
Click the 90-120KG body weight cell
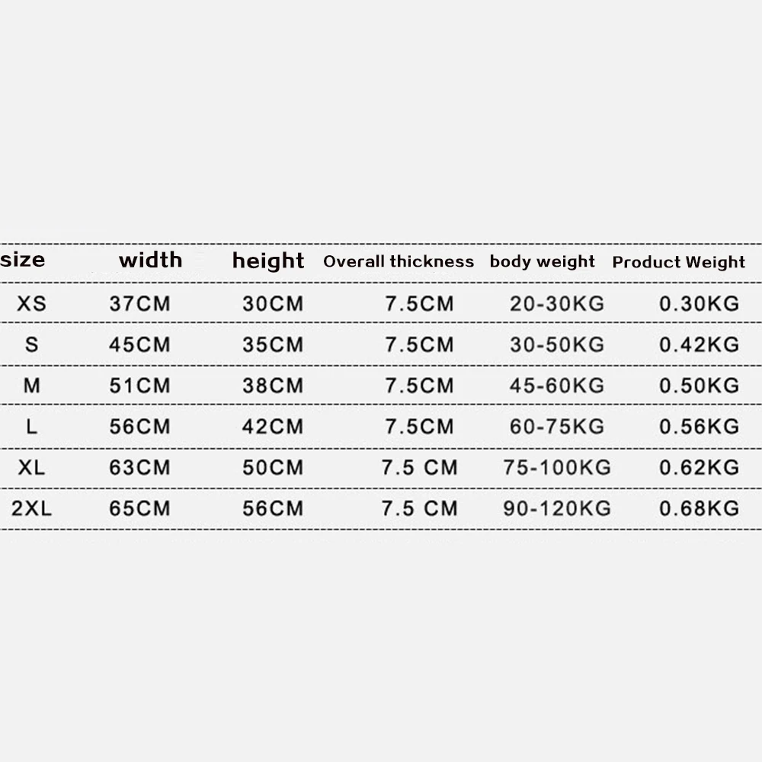pos(556,508)
